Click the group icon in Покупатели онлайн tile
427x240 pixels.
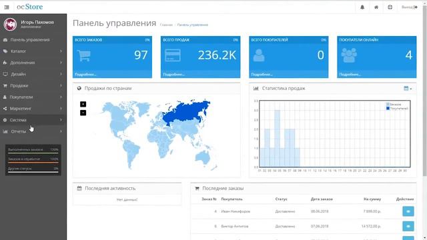coord(349,55)
